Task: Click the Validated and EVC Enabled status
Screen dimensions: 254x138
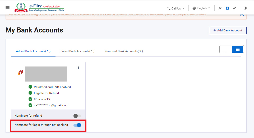Action: (52, 87)
